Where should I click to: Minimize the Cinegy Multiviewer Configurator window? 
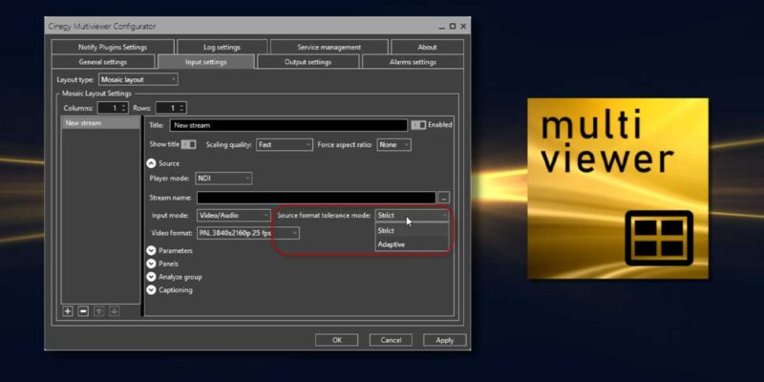441,27
